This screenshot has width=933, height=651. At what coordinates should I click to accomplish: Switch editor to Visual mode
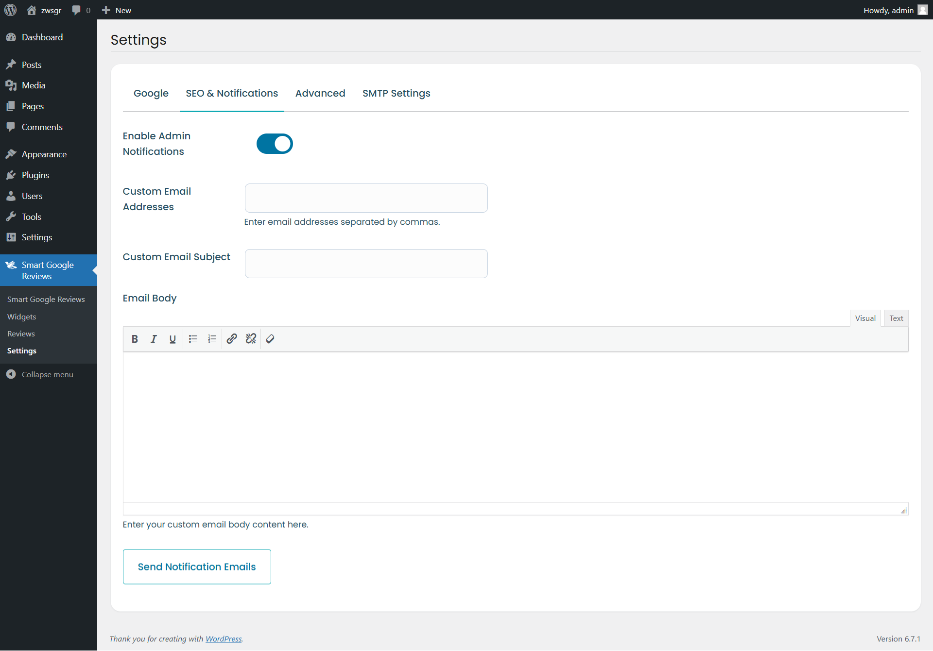[x=865, y=318]
